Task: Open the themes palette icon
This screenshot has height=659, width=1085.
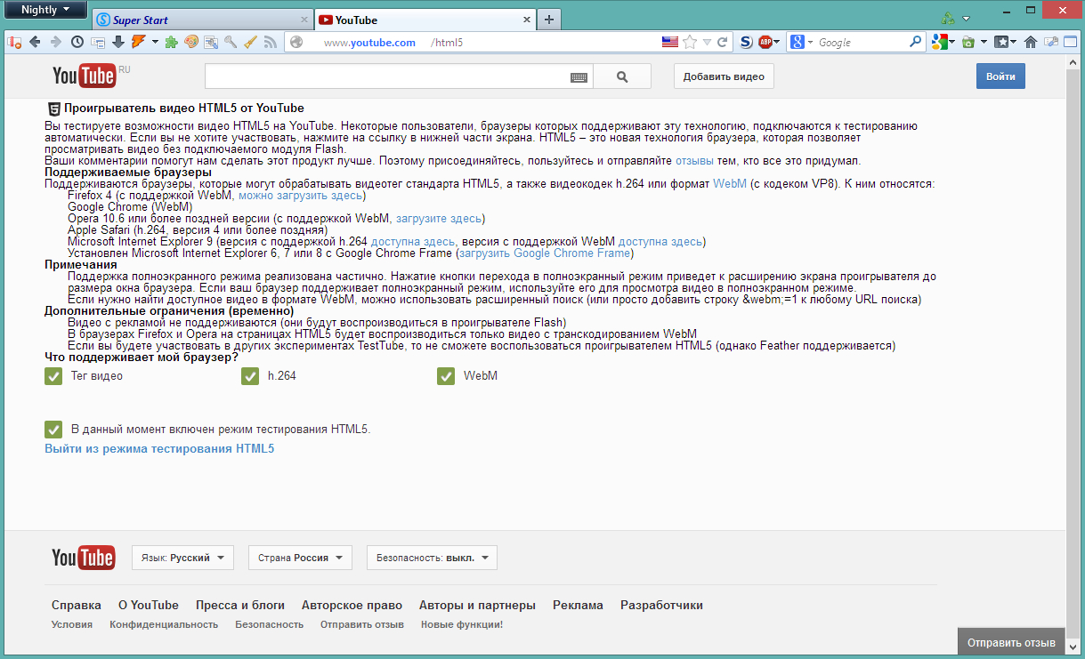Action: (x=190, y=42)
